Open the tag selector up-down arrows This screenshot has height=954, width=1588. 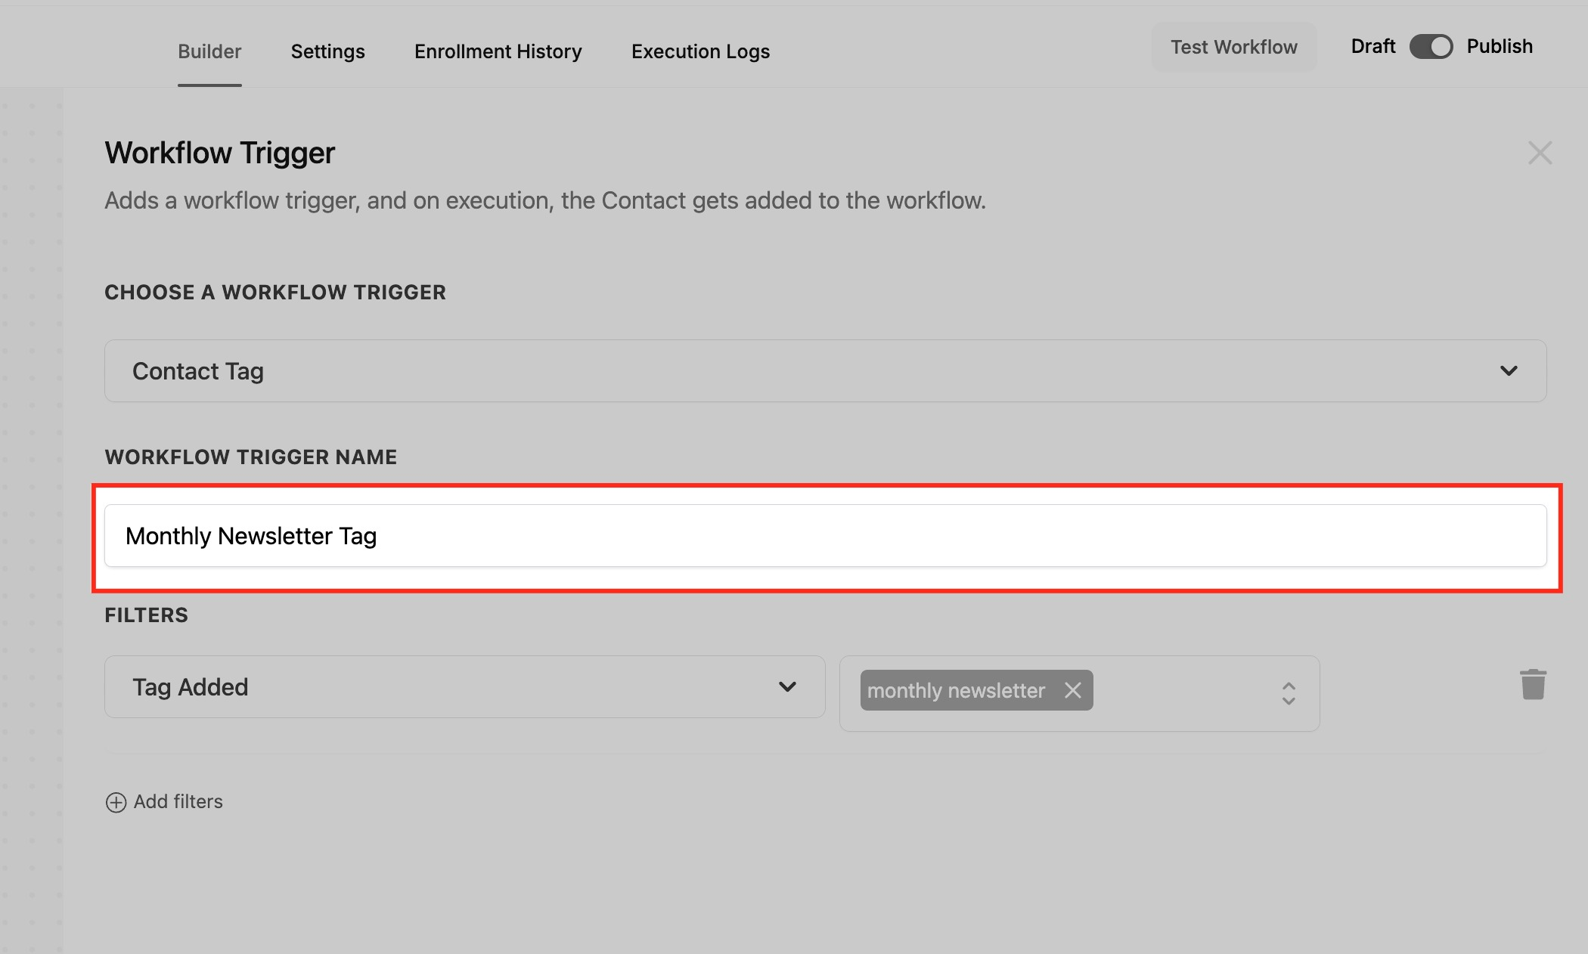(x=1289, y=693)
